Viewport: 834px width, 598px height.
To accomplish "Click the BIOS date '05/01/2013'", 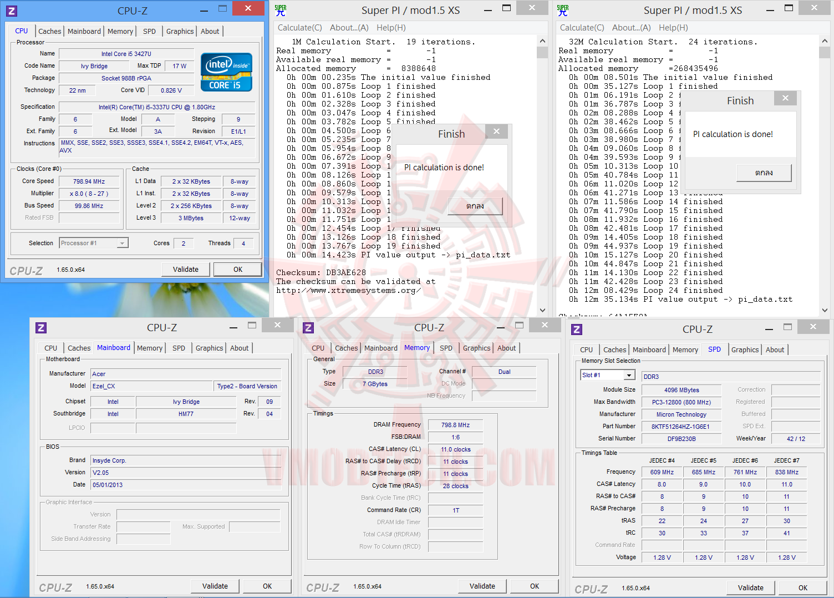I will tap(186, 485).
